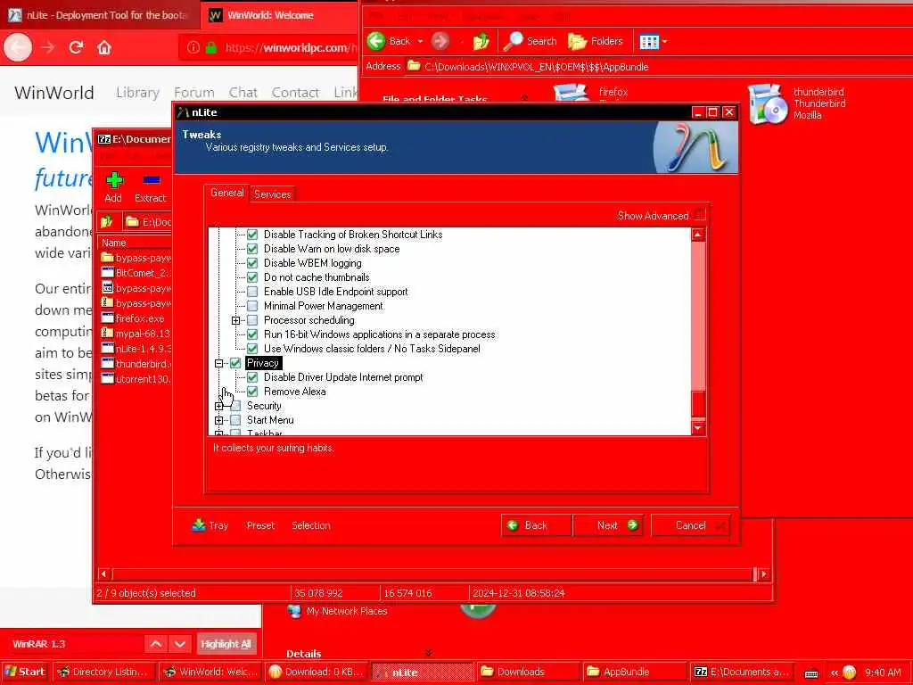The image size is (913, 685).
Task: Click find previous up arrow
Action: tap(156, 644)
